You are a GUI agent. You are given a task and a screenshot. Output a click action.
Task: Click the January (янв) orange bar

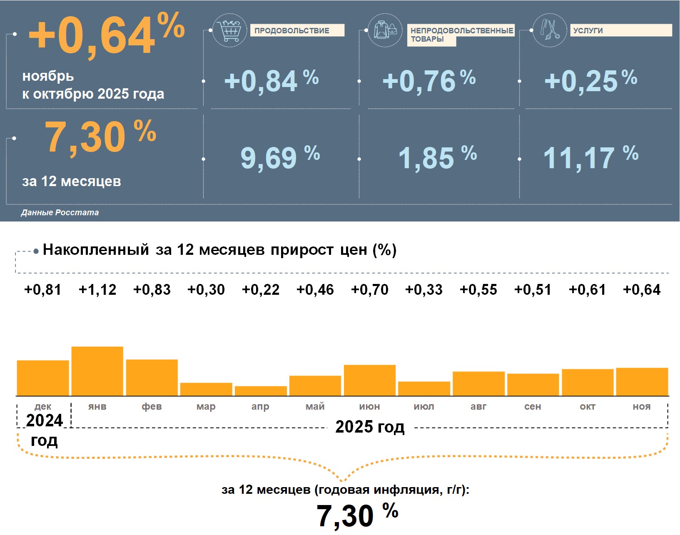coord(97,371)
